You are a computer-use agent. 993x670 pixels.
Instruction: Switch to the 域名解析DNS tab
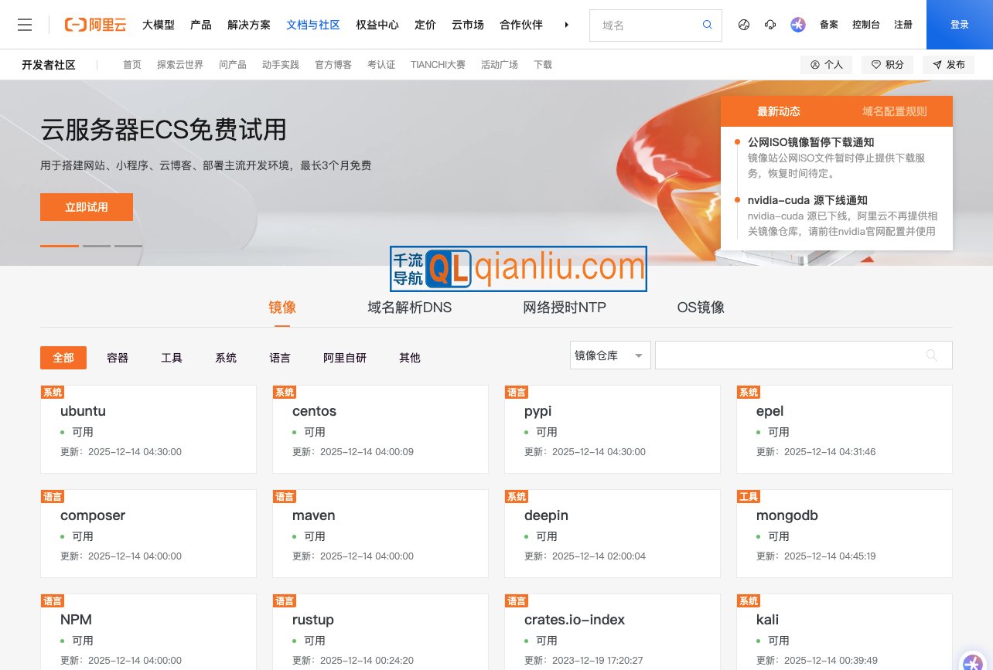[x=409, y=308]
